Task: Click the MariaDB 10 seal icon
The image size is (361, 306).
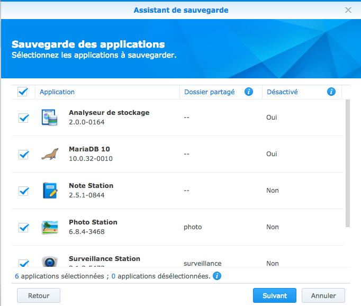Action: [x=50, y=154]
